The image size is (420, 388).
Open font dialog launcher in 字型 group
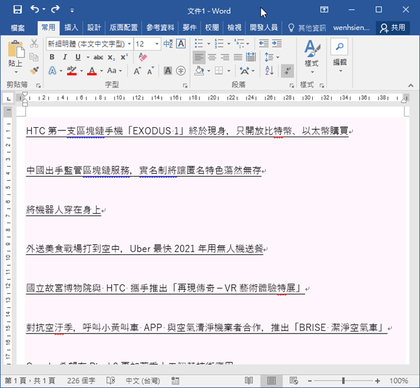[185, 86]
